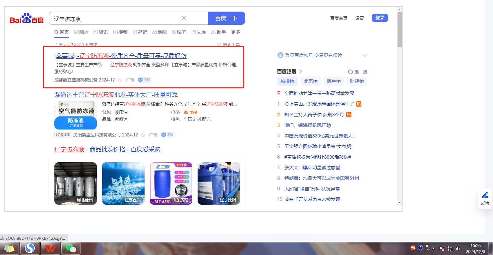The image size is (493, 255).
Task: Open WPS Office from the taskbar
Action: (50, 248)
